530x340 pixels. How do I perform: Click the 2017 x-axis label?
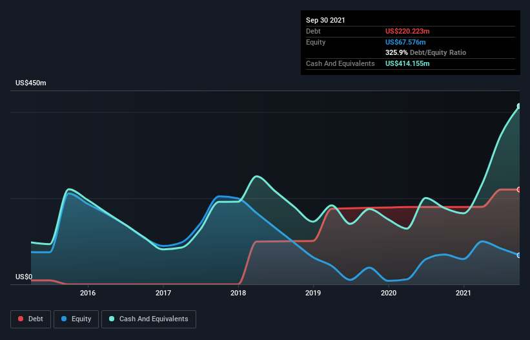[163, 293]
